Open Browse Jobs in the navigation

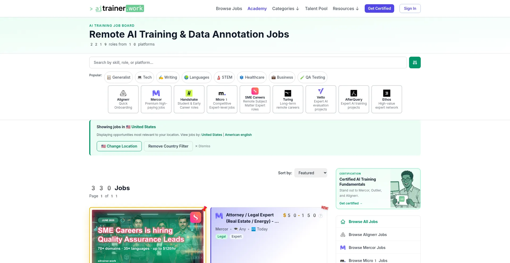229,8
